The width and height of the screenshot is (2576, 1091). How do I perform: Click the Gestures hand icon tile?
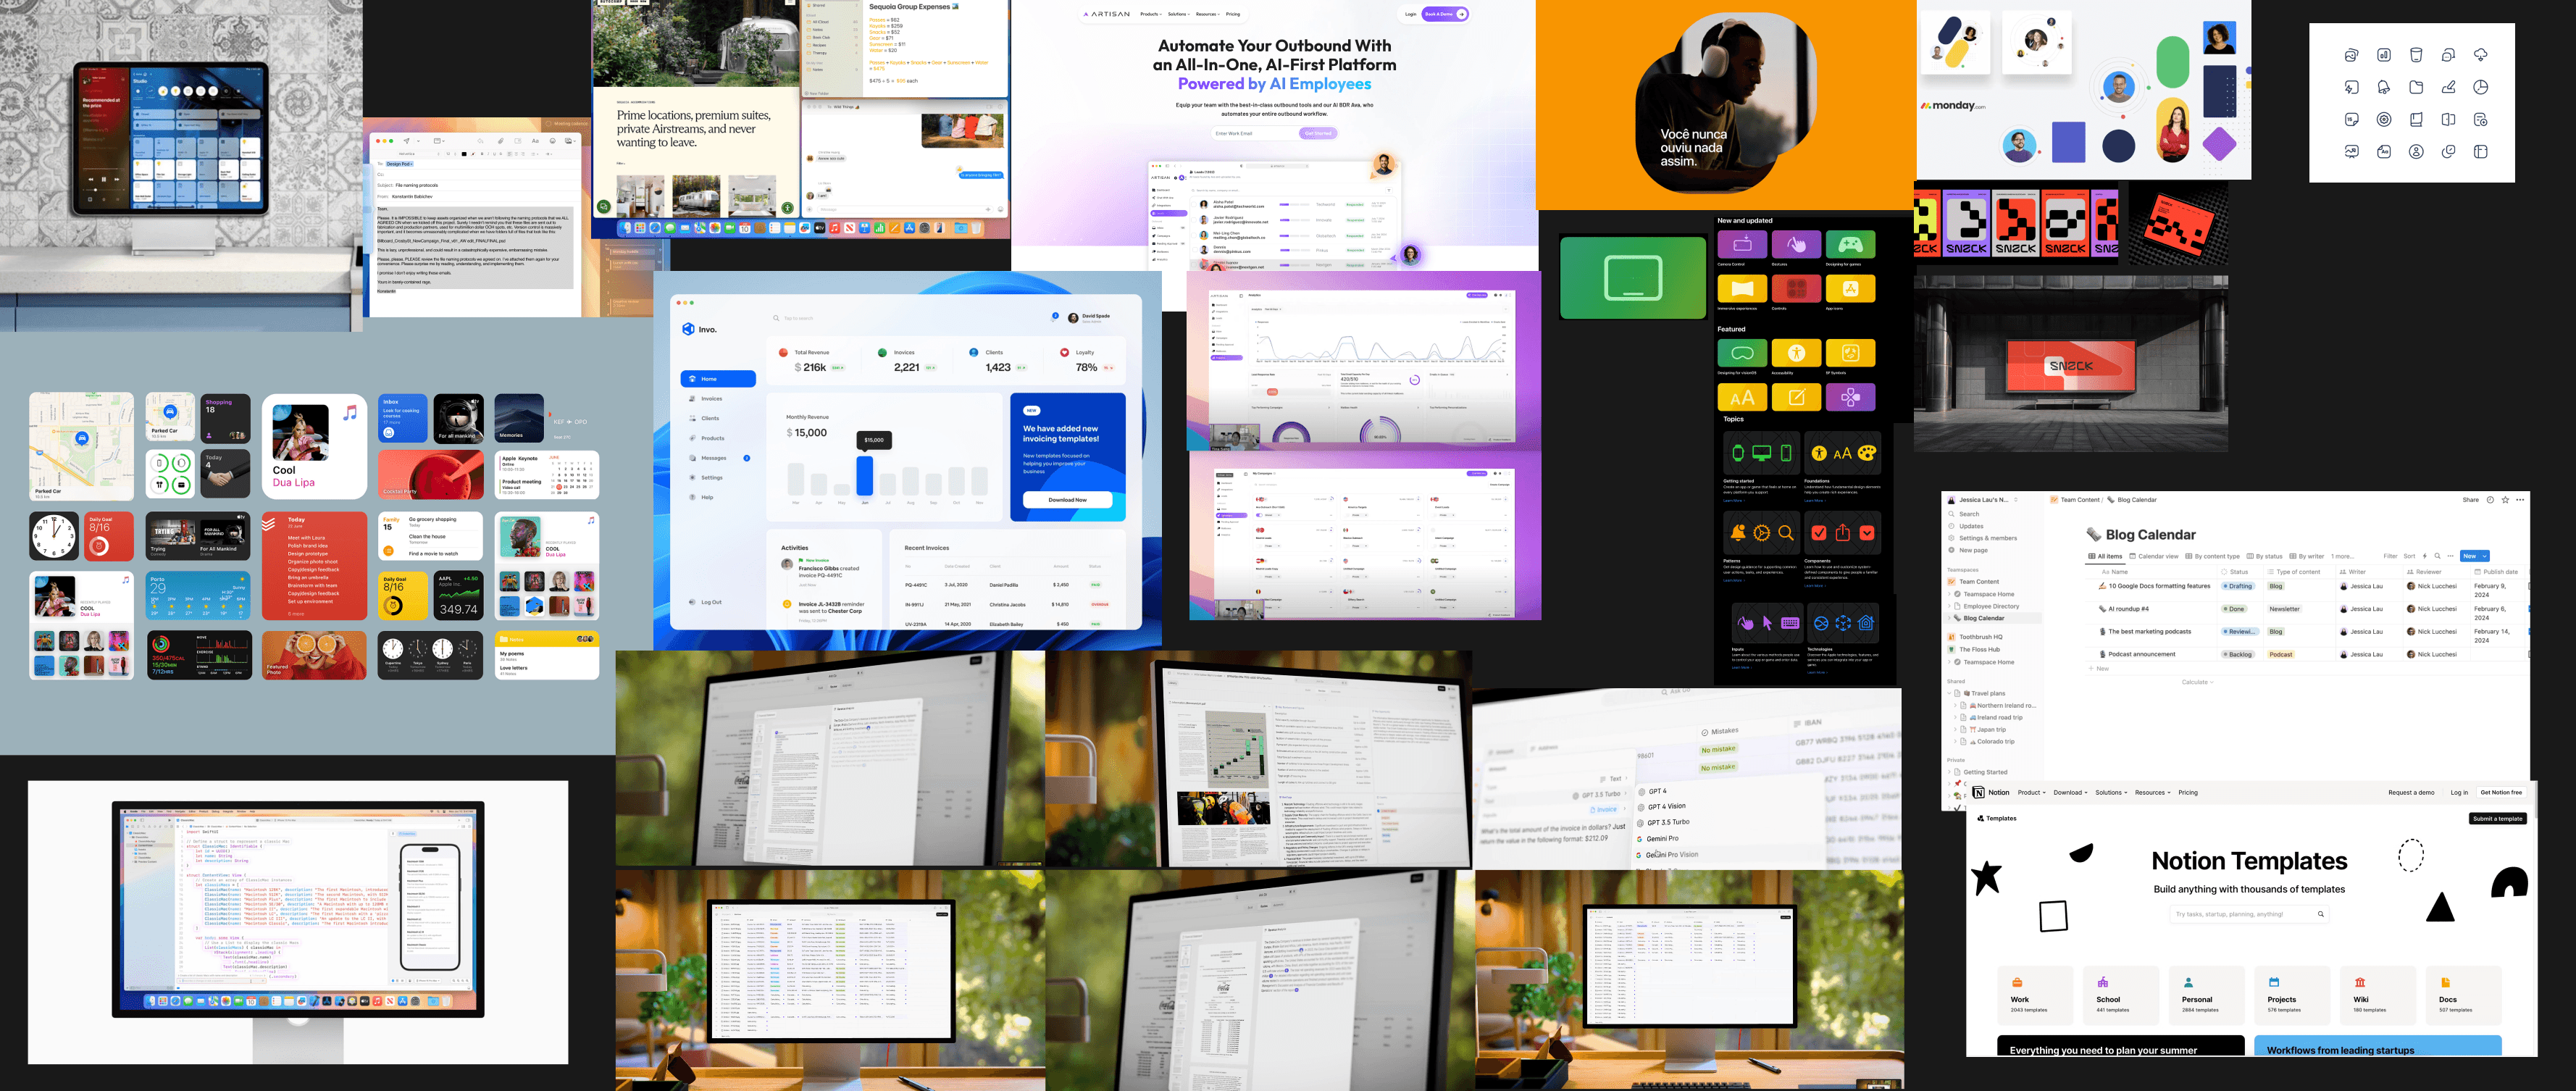point(1796,244)
